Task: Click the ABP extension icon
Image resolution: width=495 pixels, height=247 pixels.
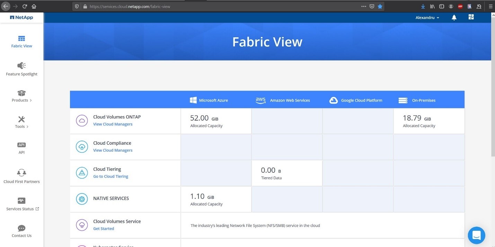Action: pyautogui.click(x=460, y=6)
